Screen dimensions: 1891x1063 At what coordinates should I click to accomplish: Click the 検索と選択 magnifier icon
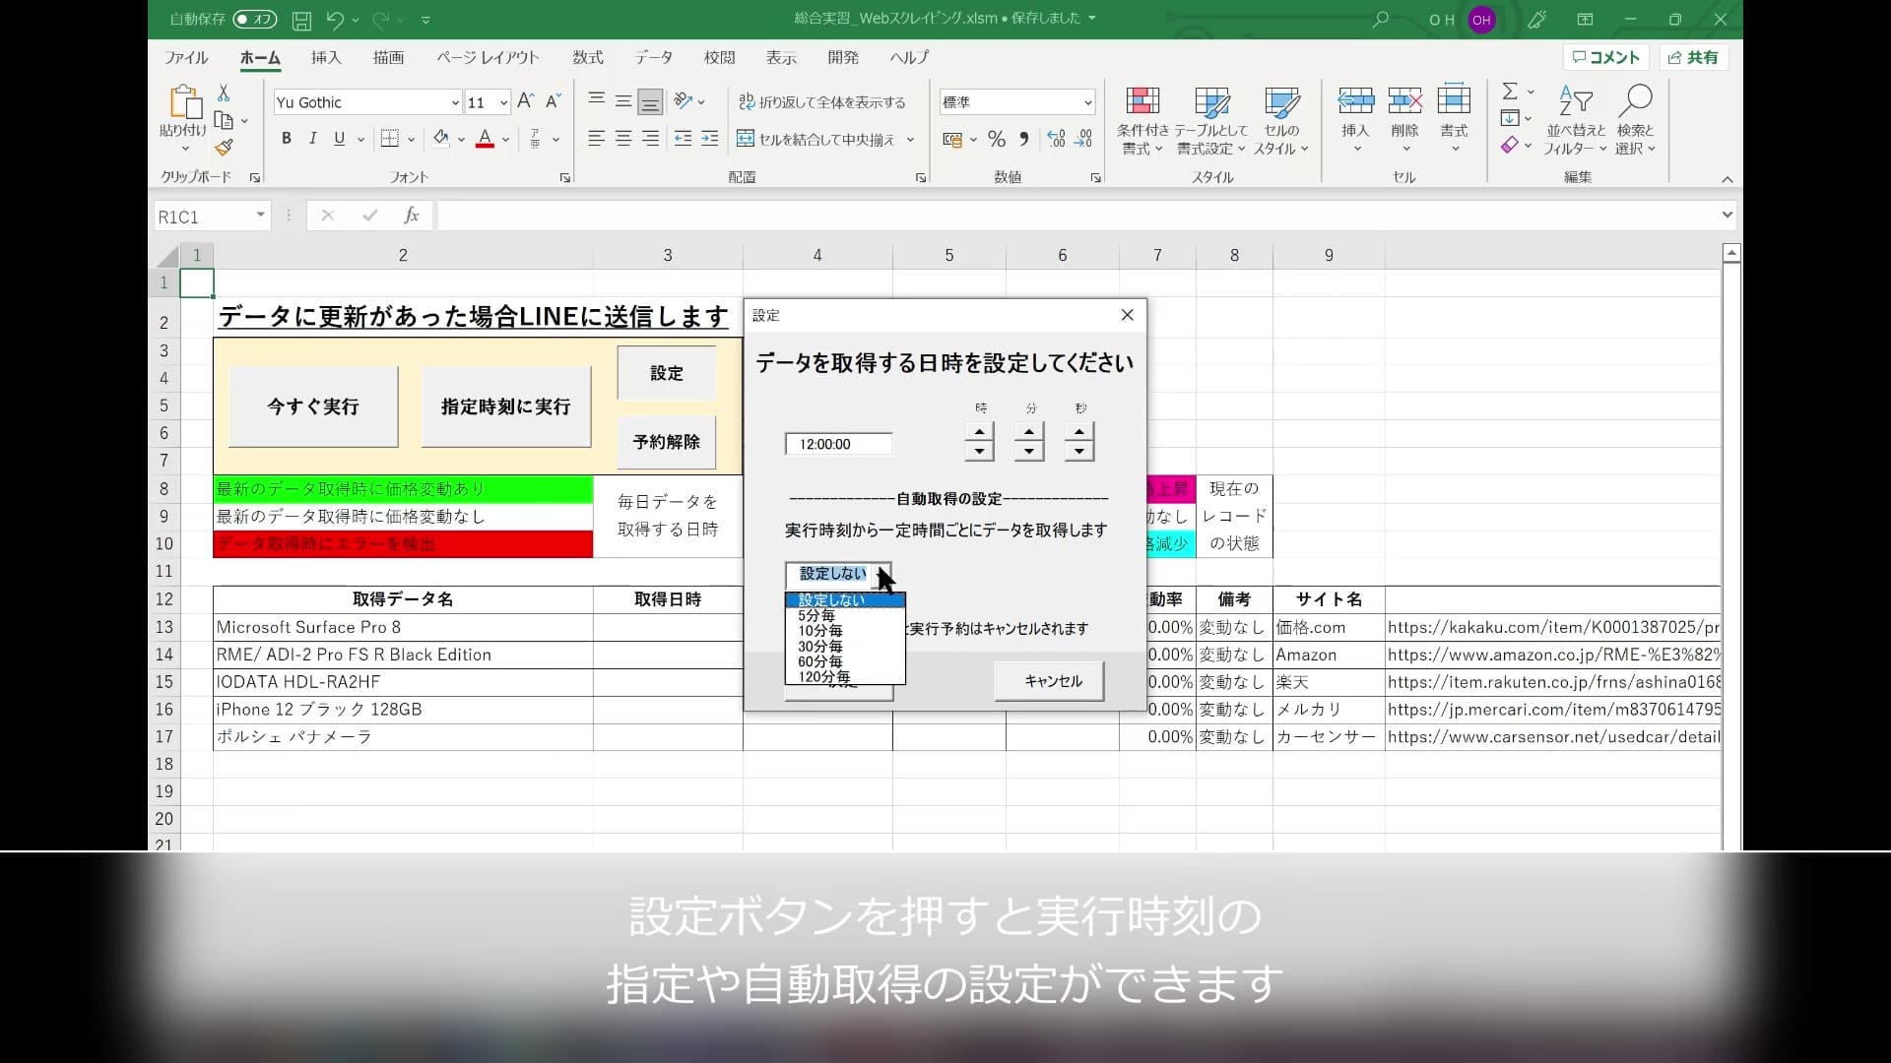click(1635, 99)
